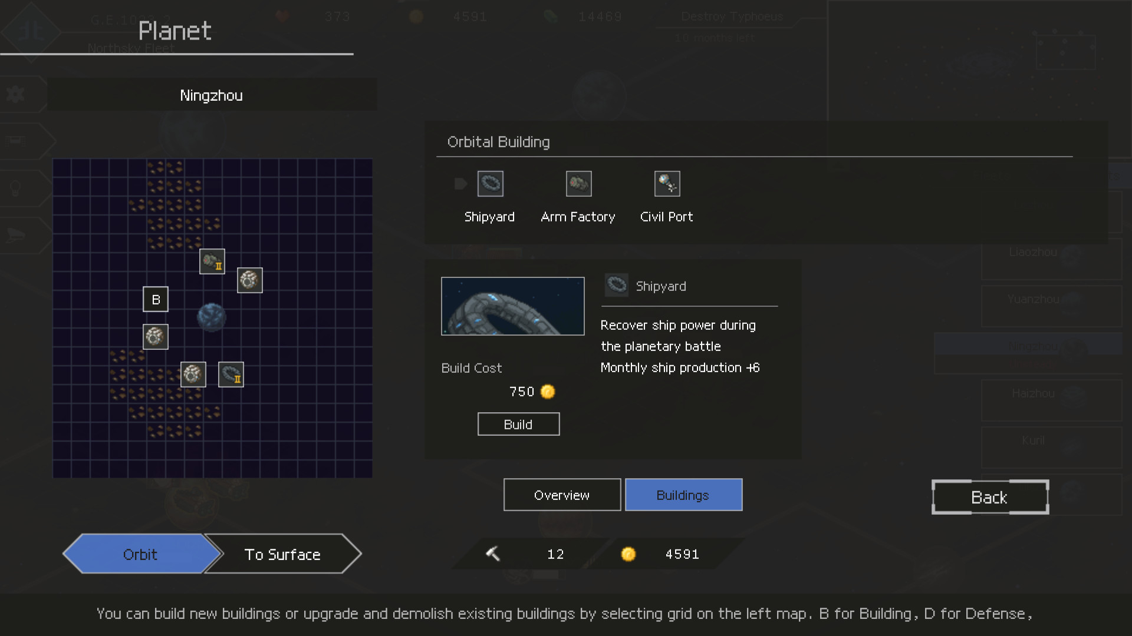Select the level II shipyard on the orbit grid
This screenshot has width=1132, height=636.
231,375
